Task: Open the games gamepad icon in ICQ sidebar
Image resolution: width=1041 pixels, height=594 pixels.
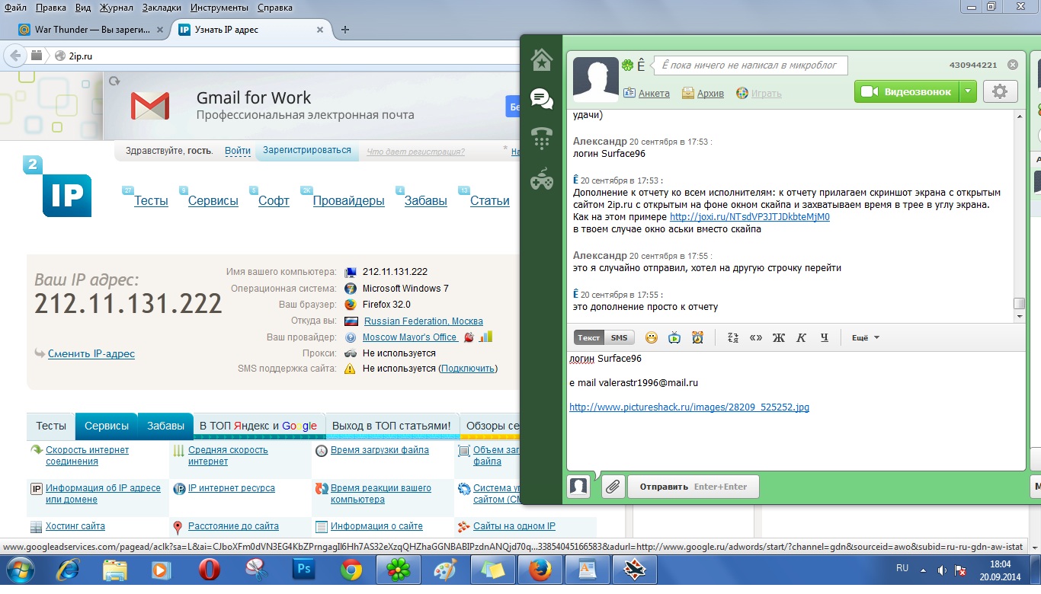Action: [x=542, y=180]
